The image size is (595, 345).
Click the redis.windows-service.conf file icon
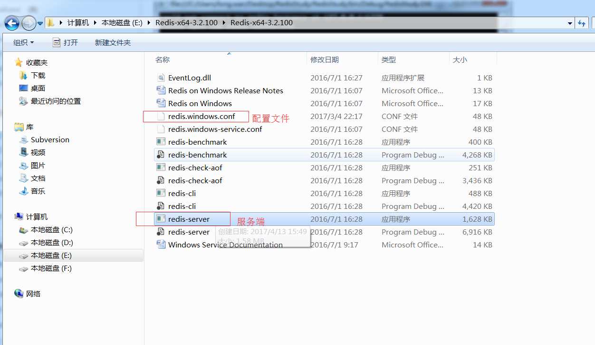161,129
